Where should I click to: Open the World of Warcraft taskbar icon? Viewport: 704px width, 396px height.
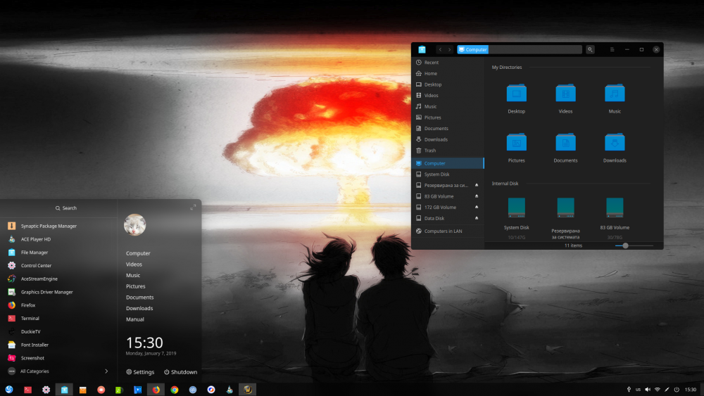(x=247, y=389)
